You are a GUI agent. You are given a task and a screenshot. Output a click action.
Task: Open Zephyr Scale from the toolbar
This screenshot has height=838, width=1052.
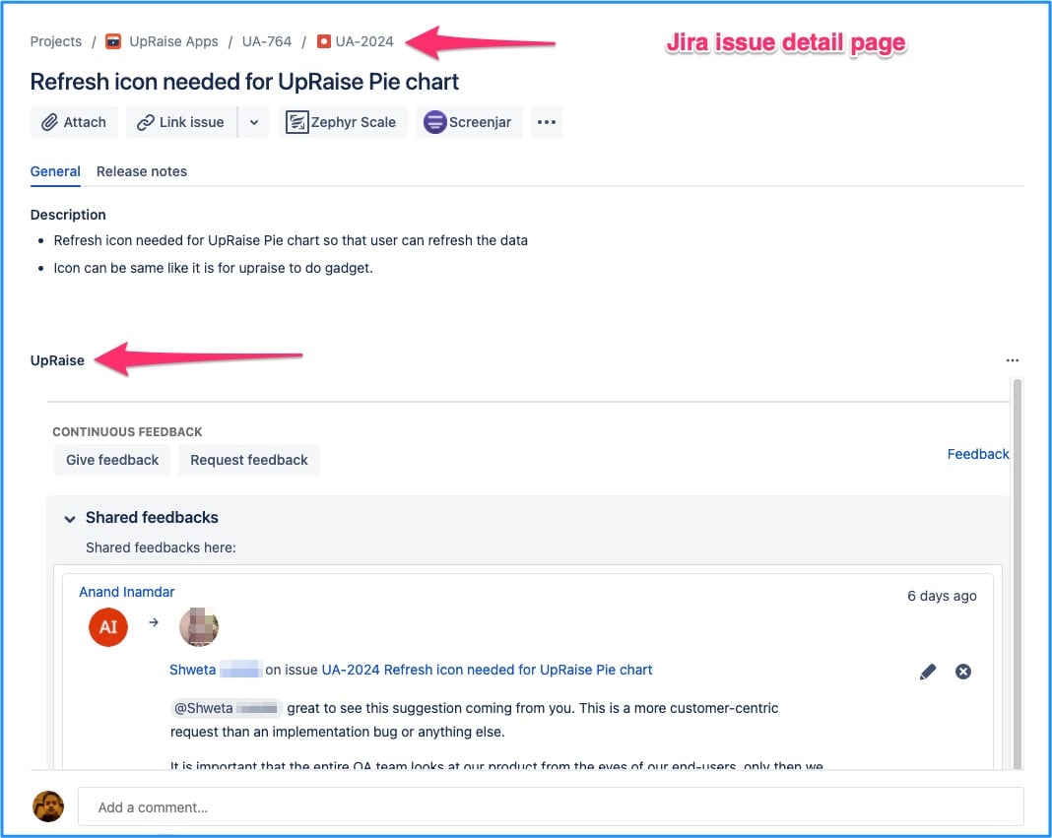coord(342,122)
